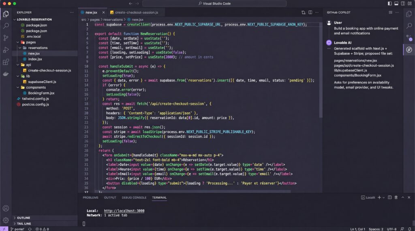Maximize the panel with chevron up
The width and height of the screenshot is (415, 231).
point(402,197)
